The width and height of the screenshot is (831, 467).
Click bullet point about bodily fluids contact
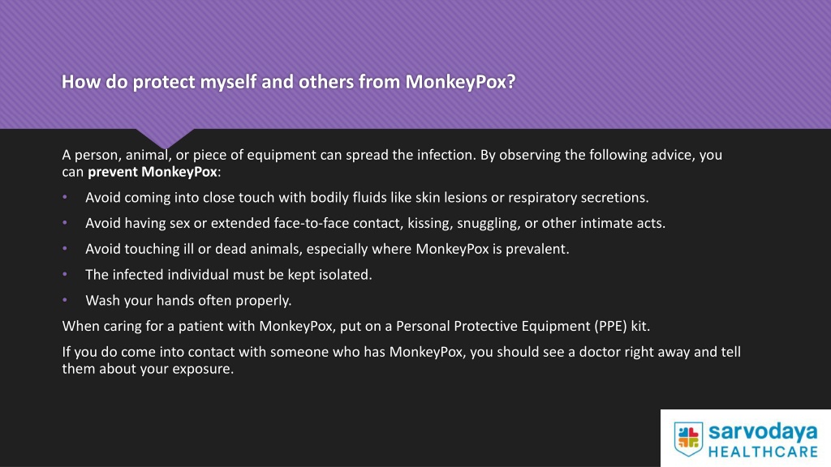367,198
